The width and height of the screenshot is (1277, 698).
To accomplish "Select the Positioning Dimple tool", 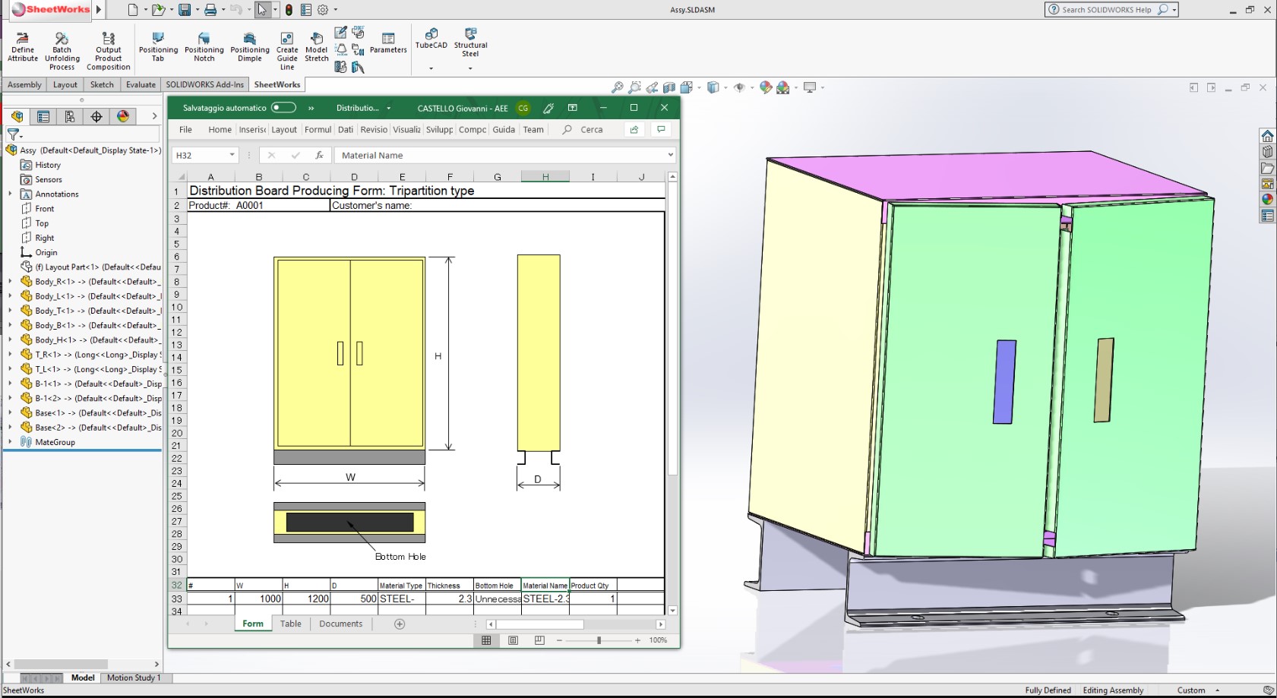I will point(249,46).
